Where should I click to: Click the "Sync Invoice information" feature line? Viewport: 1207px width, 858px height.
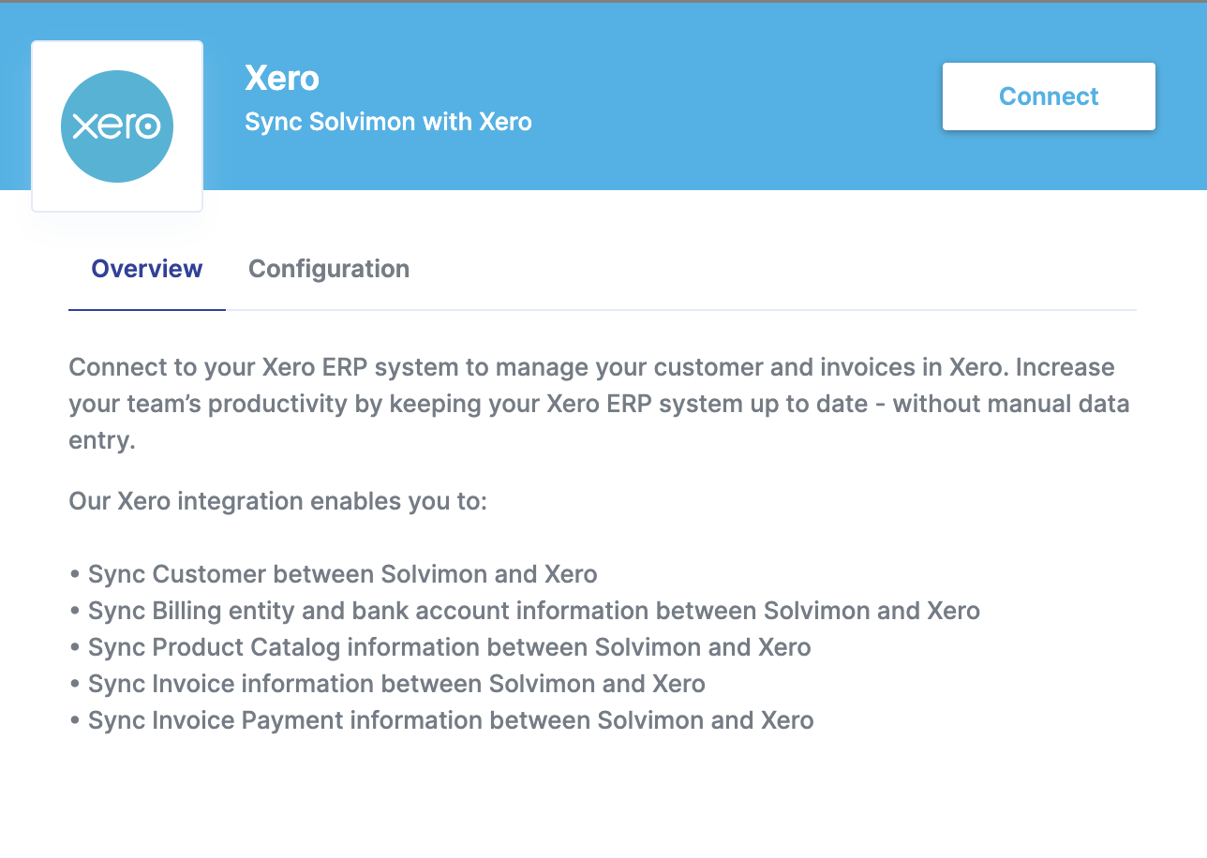(396, 684)
